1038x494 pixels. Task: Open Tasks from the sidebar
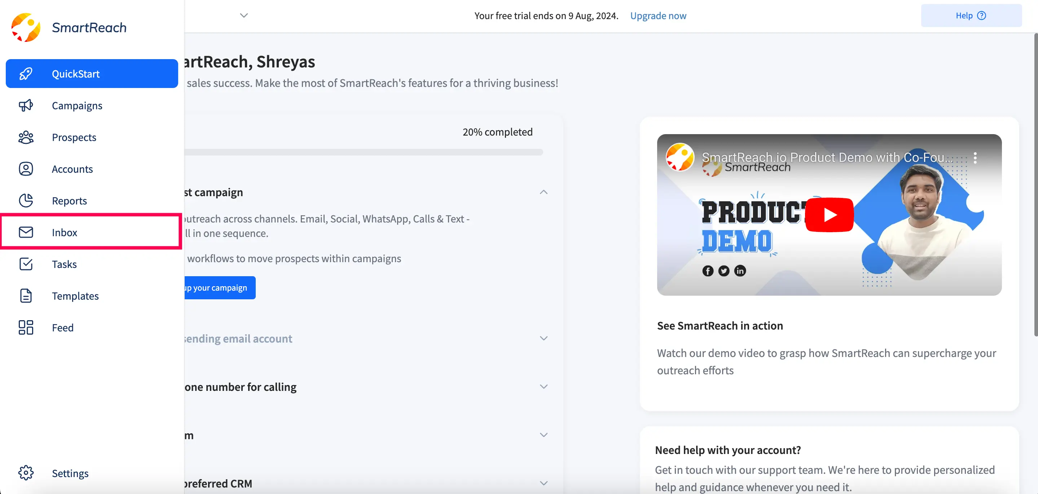pyautogui.click(x=92, y=264)
